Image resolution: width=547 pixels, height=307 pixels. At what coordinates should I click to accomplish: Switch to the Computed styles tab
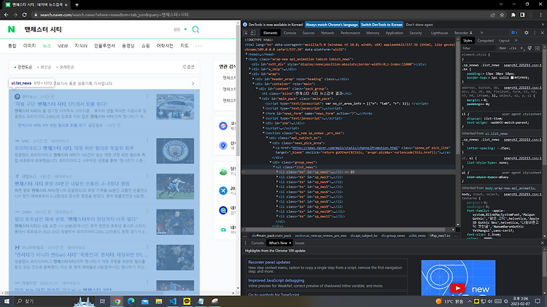pos(485,41)
